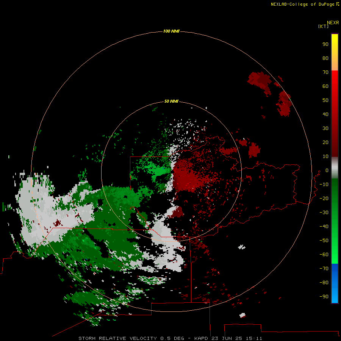Click the KT units label above the scale
Screen dimensions: 341x341
323,26
